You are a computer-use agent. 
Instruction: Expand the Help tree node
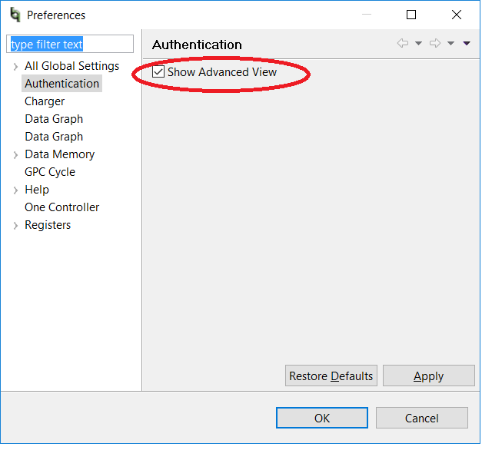click(15, 190)
